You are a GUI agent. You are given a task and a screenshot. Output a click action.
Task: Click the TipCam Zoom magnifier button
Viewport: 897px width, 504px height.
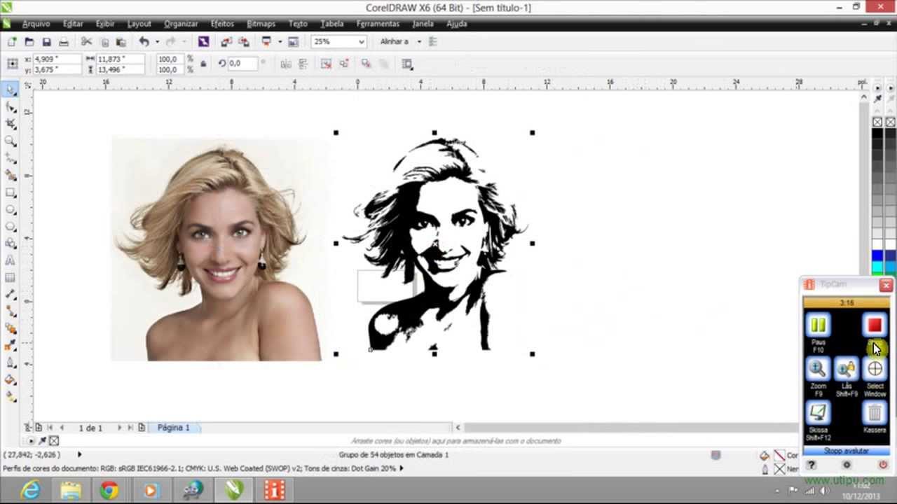coord(818,369)
